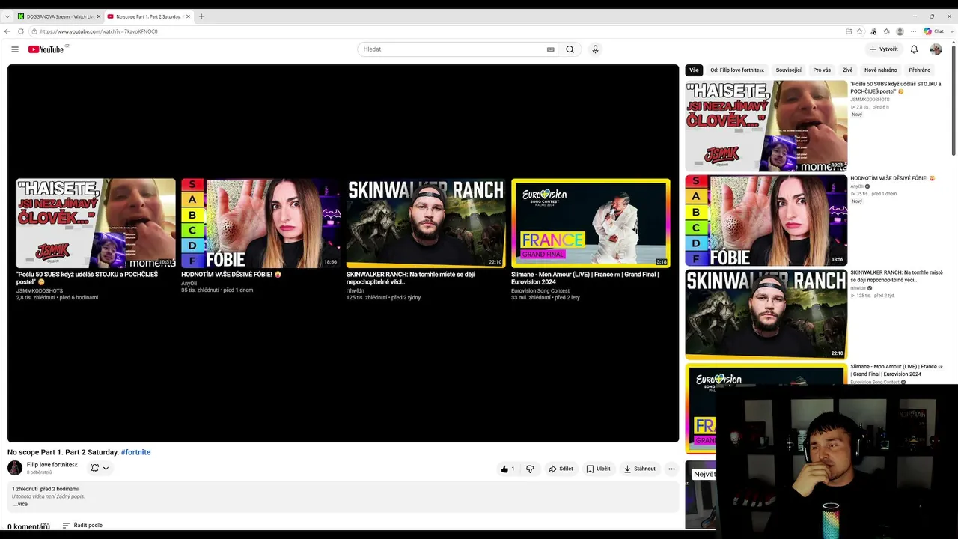Go back with the browser back arrow
This screenshot has height=539, width=958.
[7, 31]
